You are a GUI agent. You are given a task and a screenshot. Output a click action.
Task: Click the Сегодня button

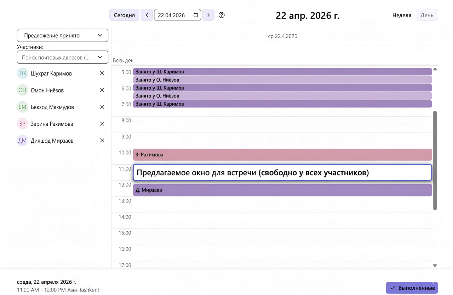coord(125,15)
